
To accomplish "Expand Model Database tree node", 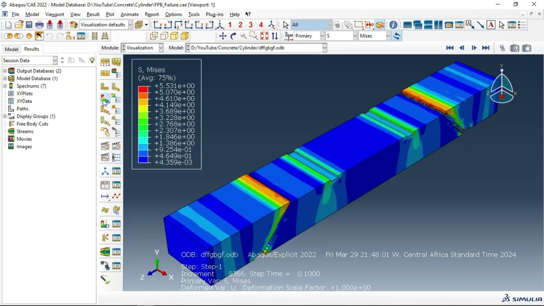I will point(5,79).
